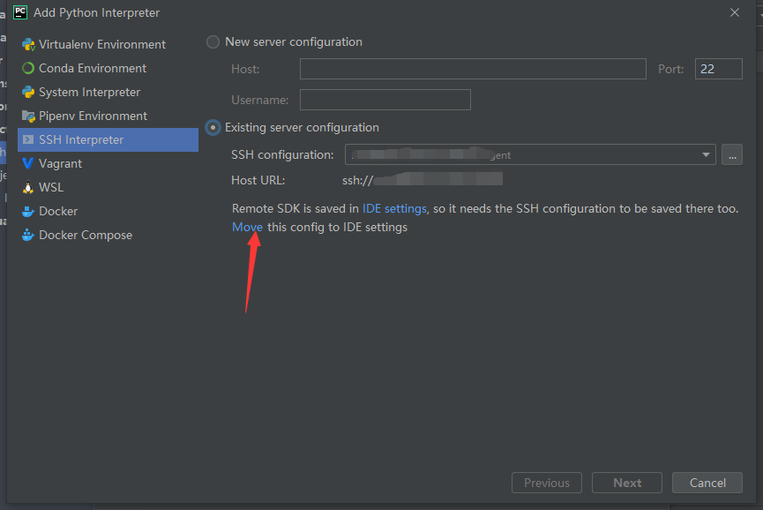Image resolution: width=763 pixels, height=510 pixels.
Task: Close the Add Python Interpreter dialog
Action: tap(735, 12)
